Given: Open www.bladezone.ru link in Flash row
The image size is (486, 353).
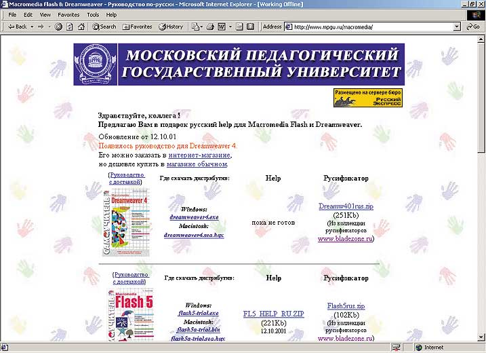Looking at the screenshot, I should point(345,339).
